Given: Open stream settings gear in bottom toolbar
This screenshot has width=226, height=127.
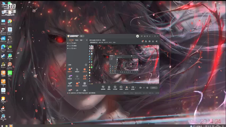Looking at the screenshot, I should click(147, 87).
